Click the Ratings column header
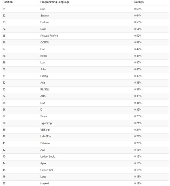This screenshot has height=186, width=170. click(139, 2)
